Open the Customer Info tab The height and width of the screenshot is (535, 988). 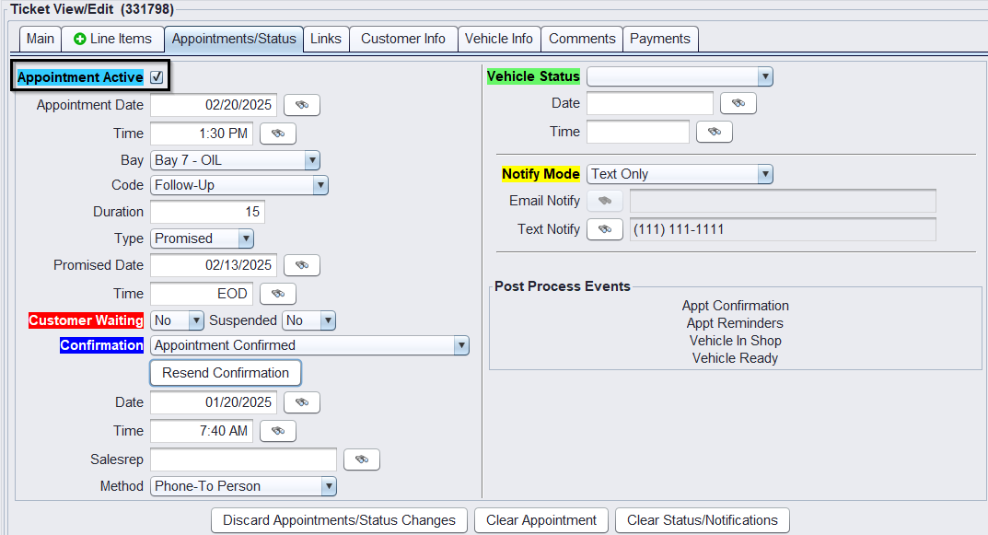pyautogui.click(x=402, y=39)
